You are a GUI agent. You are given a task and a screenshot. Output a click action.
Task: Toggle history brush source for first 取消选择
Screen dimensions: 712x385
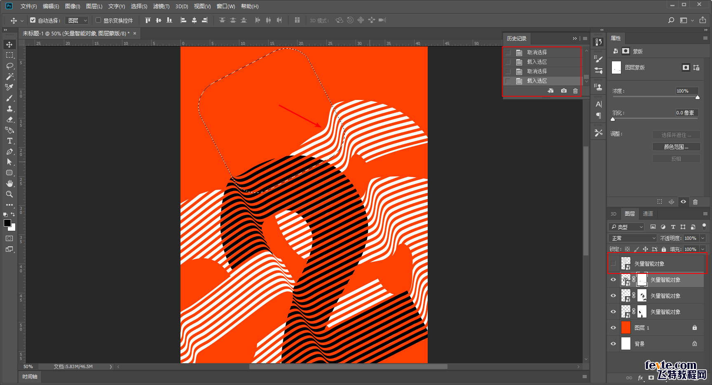point(508,52)
